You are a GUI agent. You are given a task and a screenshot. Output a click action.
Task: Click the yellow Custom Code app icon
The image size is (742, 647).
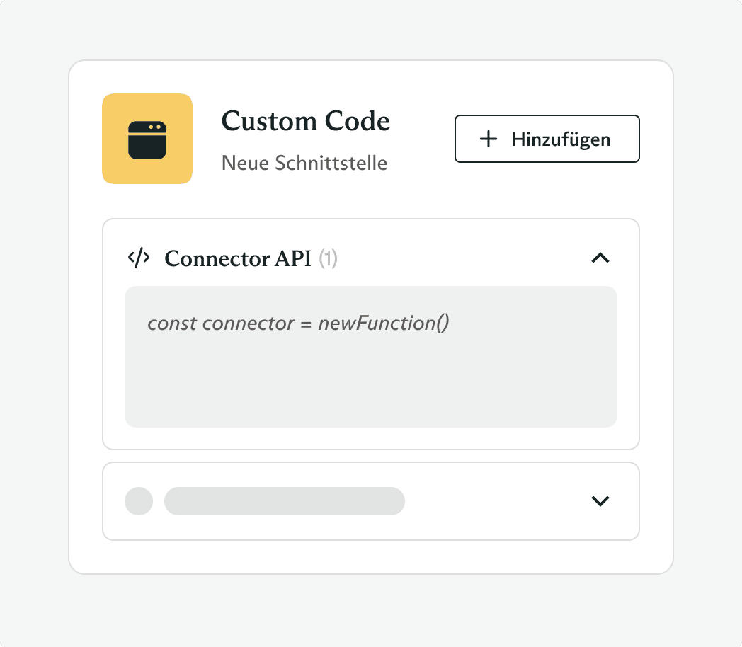(147, 139)
